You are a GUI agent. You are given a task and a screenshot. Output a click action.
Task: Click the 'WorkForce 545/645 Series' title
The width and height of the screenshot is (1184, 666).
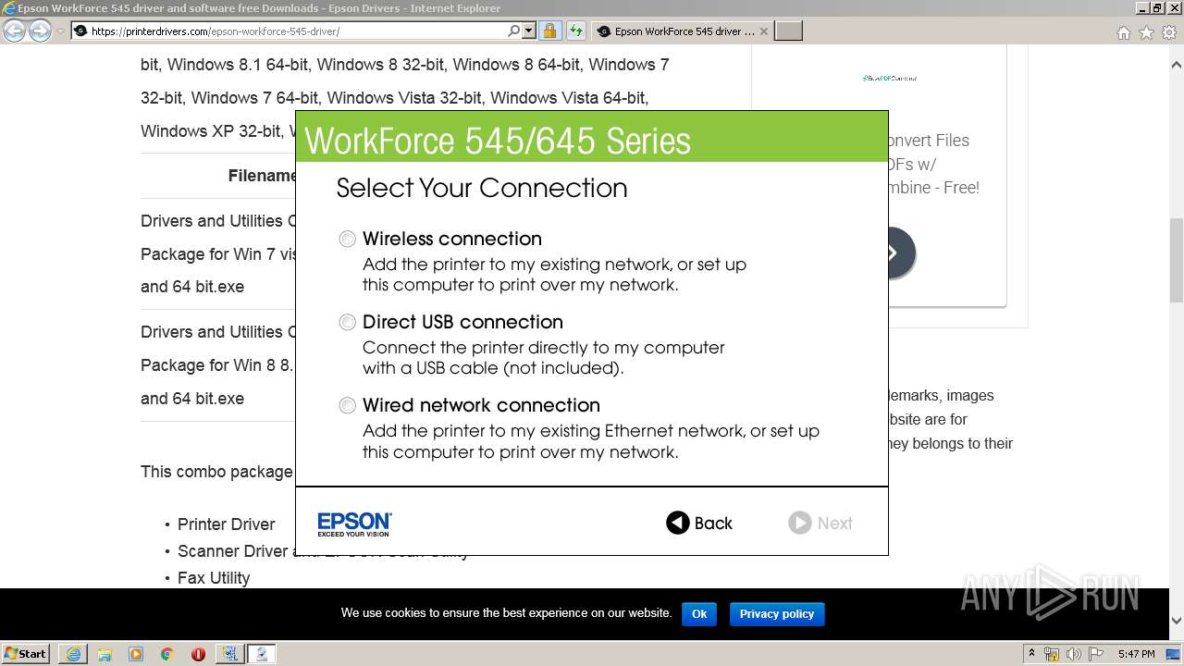[498, 142]
